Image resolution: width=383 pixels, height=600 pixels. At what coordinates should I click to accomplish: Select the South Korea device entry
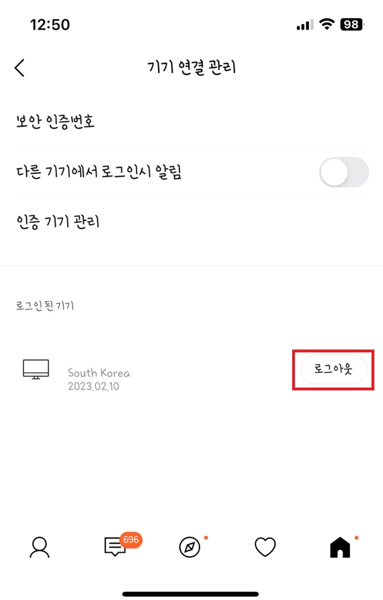coord(99,373)
